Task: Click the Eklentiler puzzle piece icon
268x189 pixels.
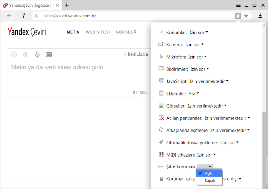Action: (161, 93)
